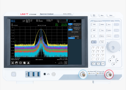Click the down arrow navigation key

pos(114,64)
